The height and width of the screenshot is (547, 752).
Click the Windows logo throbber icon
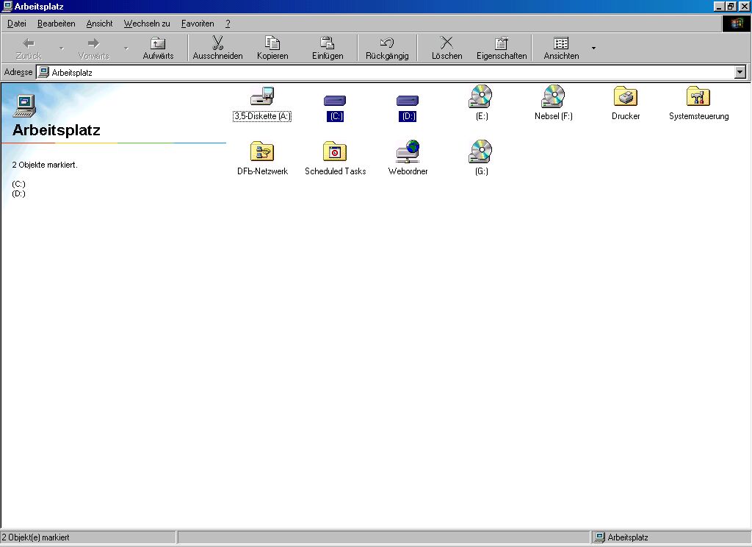pyautogui.click(x=736, y=24)
